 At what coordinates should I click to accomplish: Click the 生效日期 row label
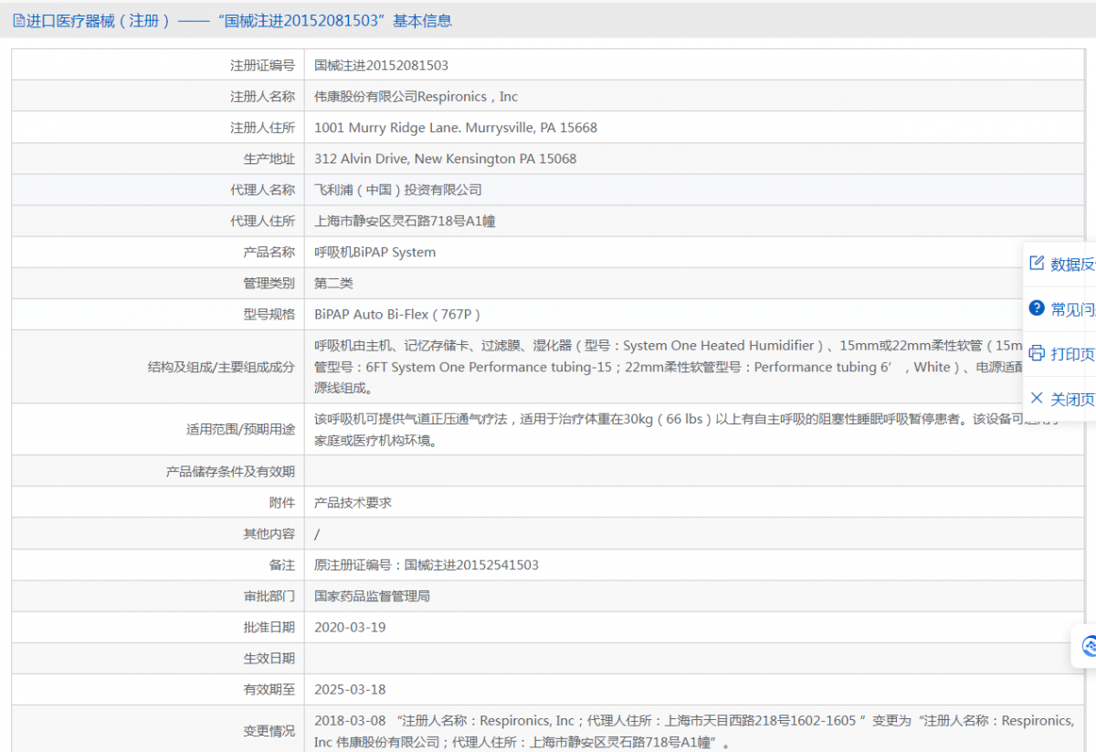[269, 658]
